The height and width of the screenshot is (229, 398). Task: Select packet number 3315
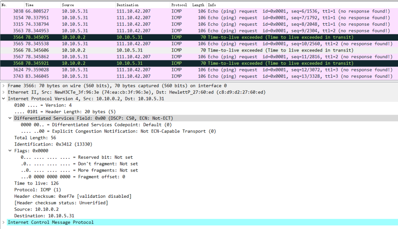[199, 24]
